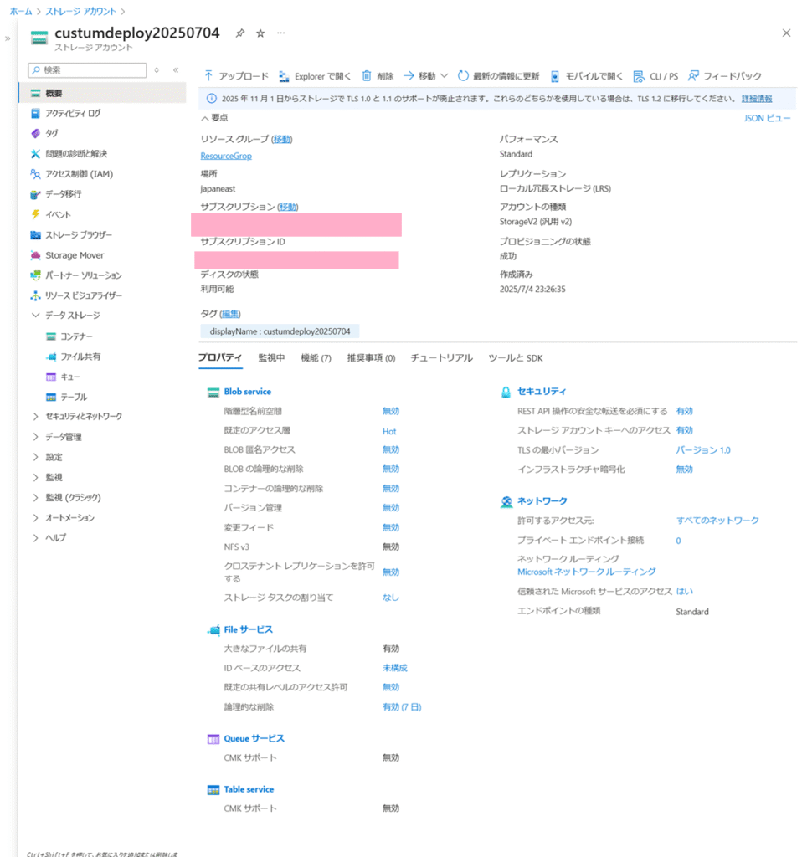The width and height of the screenshot is (802, 857).
Task: Click the Storage Mover icon
Action: pos(35,255)
